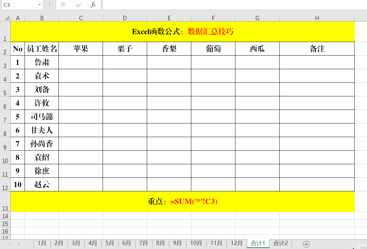
Task: Switch to the 4月 sheet tab
Action: coord(93,243)
